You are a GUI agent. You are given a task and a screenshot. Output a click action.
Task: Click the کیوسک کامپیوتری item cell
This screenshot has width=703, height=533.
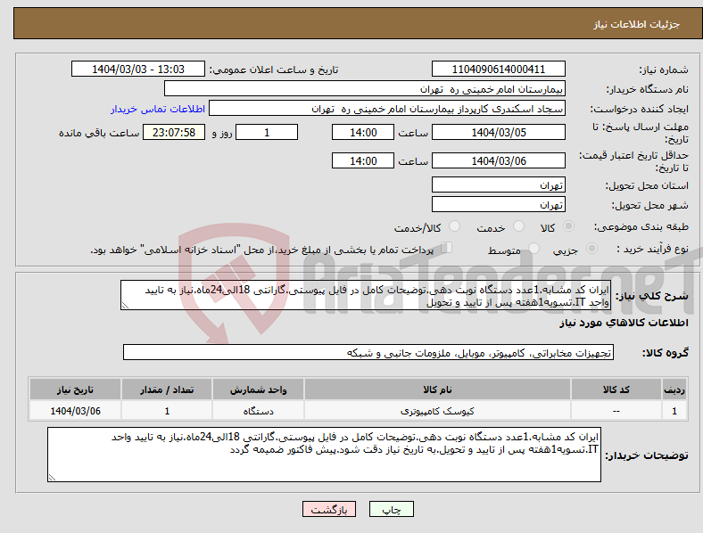[x=437, y=411]
